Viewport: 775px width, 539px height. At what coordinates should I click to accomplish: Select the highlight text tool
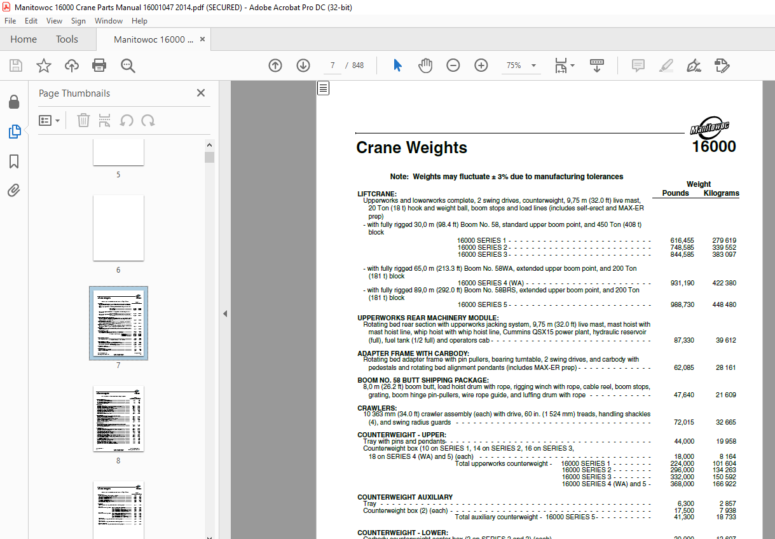(x=666, y=65)
